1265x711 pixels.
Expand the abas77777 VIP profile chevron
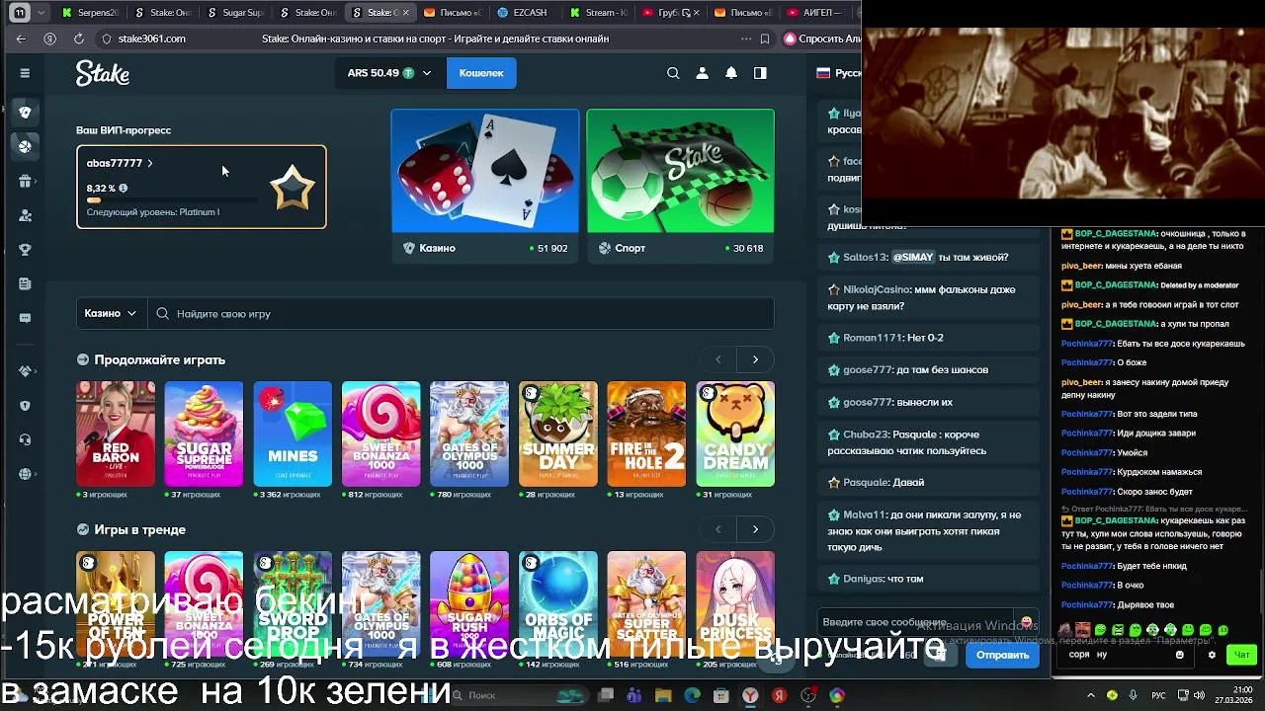pyautogui.click(x=150, y=163)
